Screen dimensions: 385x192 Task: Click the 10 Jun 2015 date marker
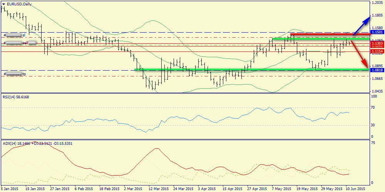[x=355, y=189]
